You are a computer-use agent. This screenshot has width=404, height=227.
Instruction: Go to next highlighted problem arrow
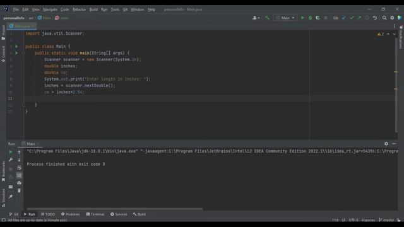(x=394, y=34)
